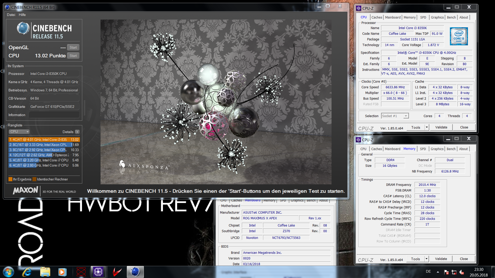Expand ranking Details arrow button
This screenshot has width=495, height=278.
click(x=77, y=132)
